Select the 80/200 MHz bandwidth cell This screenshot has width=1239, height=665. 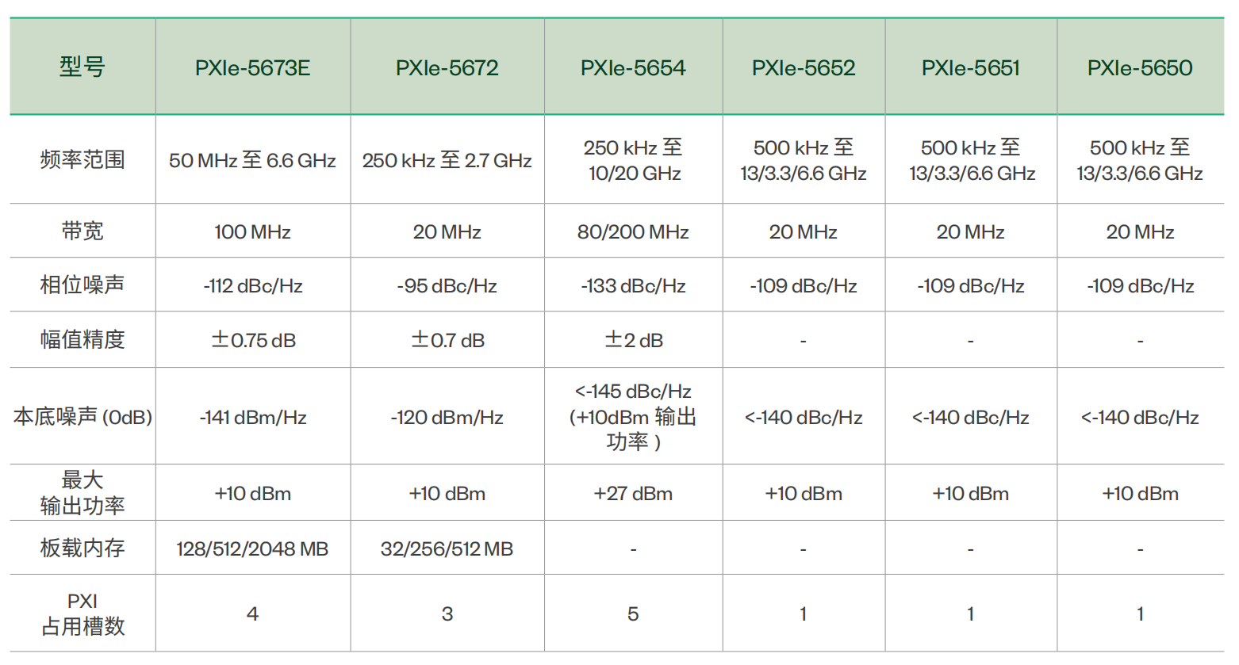pyautogui.click(x=633, y=232)
